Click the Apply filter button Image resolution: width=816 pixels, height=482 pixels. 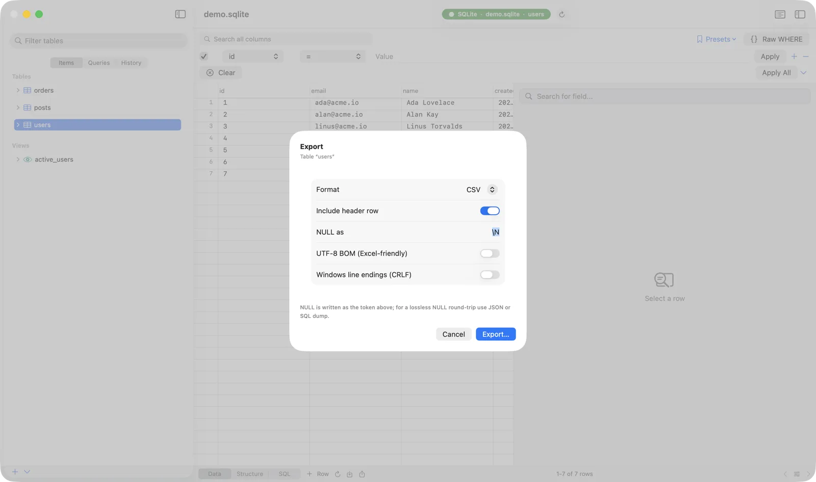point(770,57)
